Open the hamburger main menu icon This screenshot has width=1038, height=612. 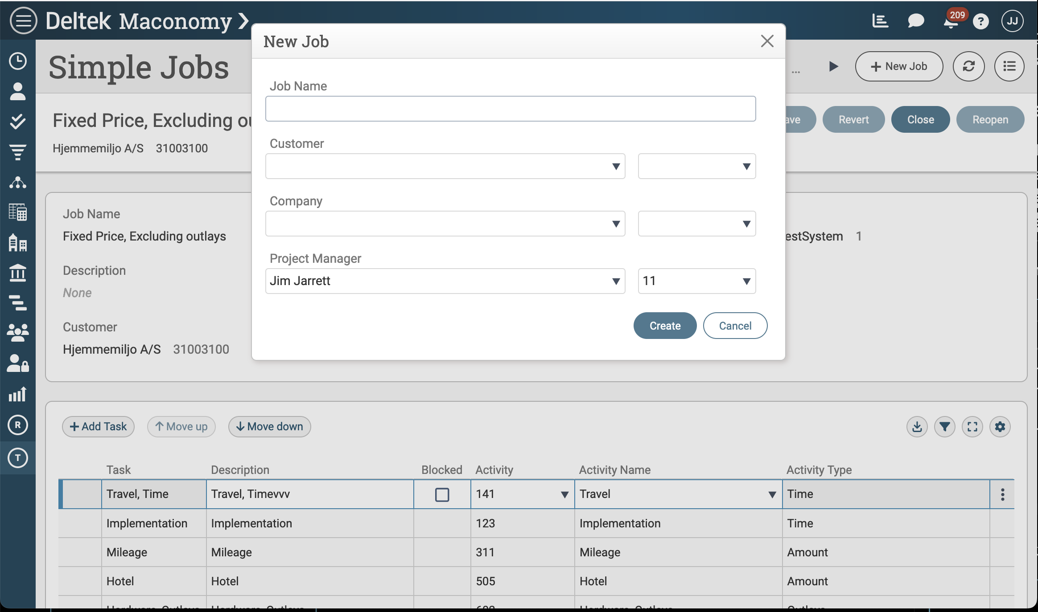point(23,20)
